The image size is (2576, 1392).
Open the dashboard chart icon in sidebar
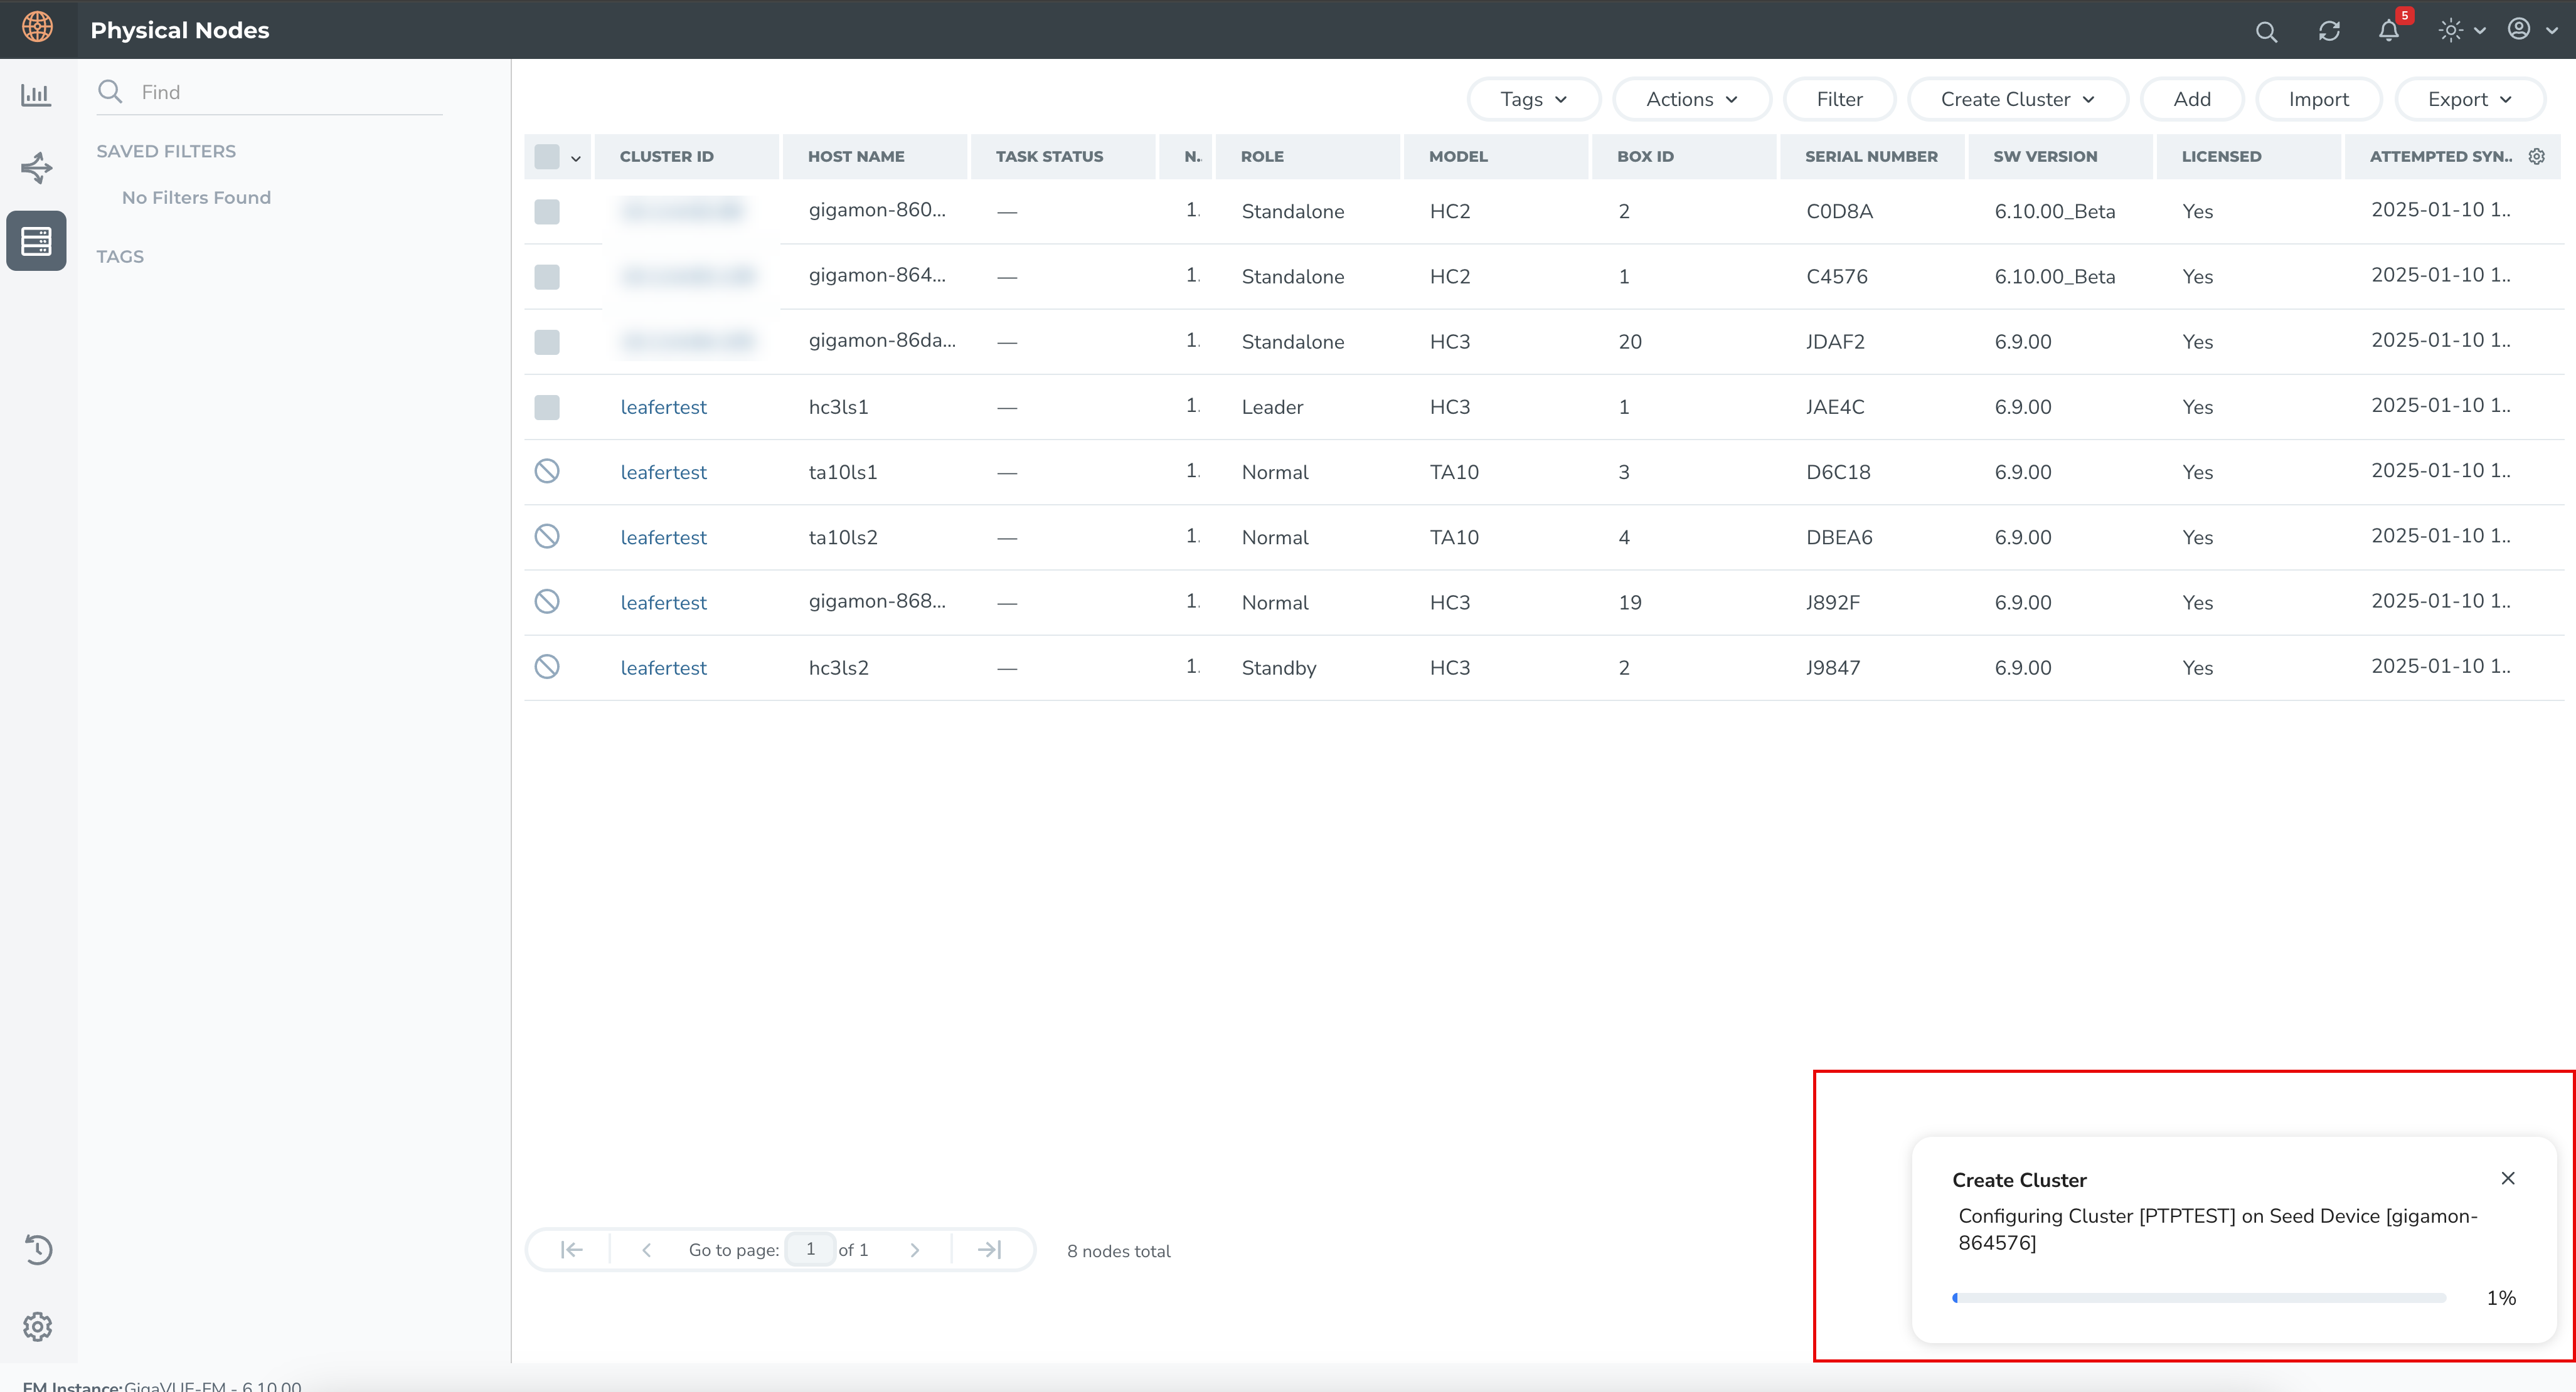tap(36, 95)
